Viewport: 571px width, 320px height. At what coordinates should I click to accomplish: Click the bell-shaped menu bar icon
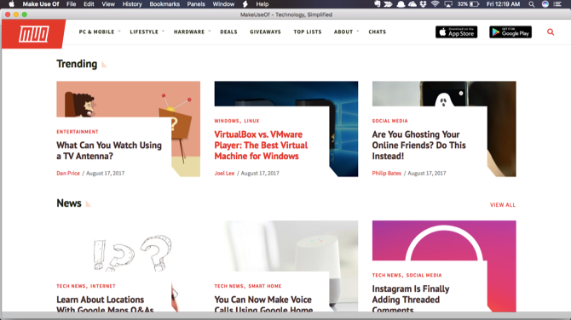point(401,4)
